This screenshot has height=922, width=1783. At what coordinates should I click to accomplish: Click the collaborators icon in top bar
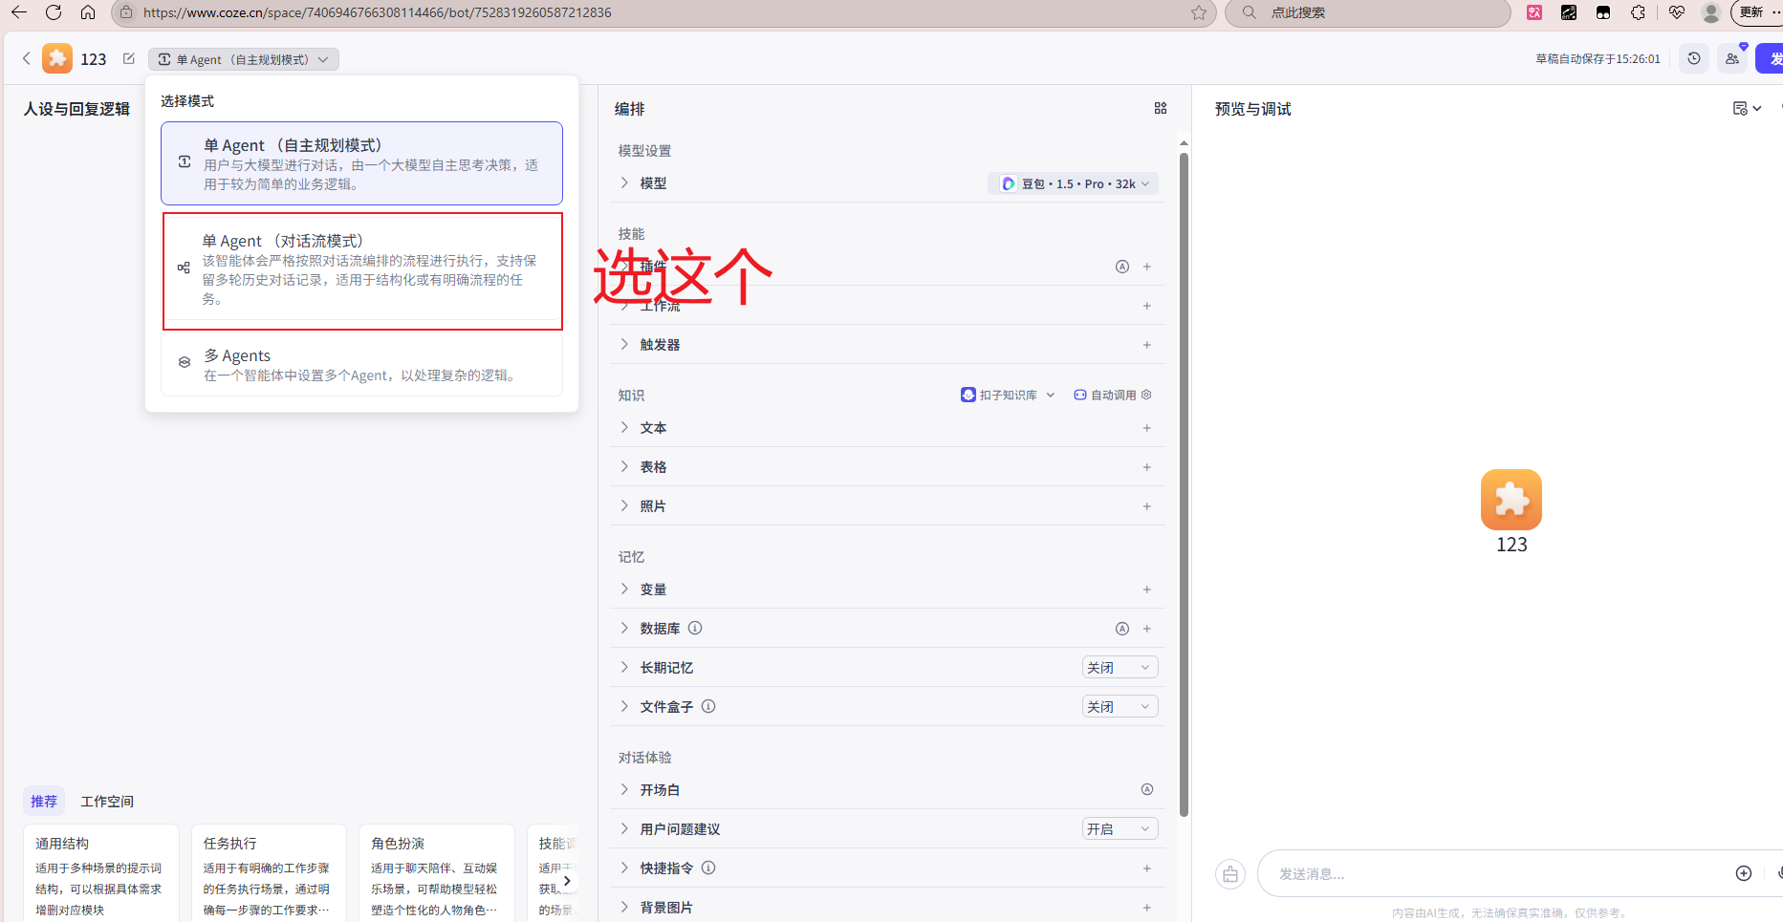coord(1731,59)
